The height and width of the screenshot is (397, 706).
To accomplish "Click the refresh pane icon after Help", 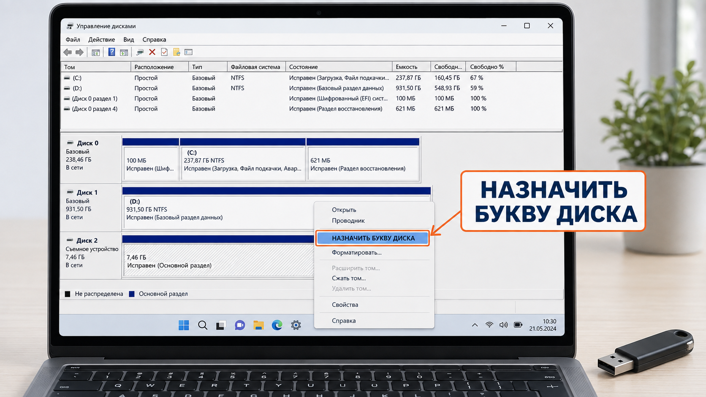I will click(x=124, y=52).
